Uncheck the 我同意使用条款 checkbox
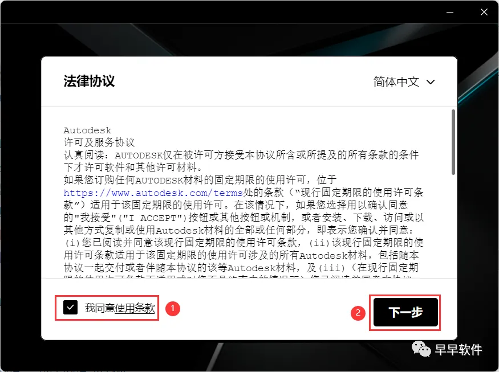This screenshot has height=372, width=499. coord(70,308)
